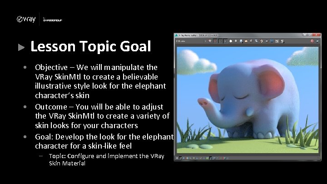Click the "illustrative style look for the elephant" line
Image resolution: width=327 pixels, height=184 pixels.
pos(100,86)
